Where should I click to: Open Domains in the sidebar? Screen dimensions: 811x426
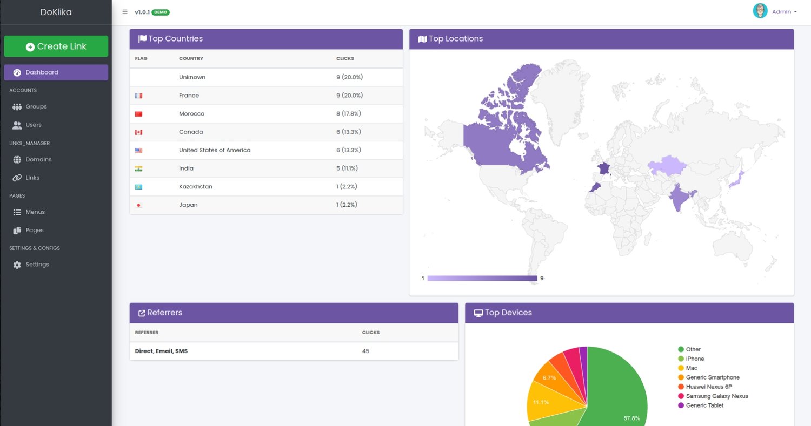[56, 160]
